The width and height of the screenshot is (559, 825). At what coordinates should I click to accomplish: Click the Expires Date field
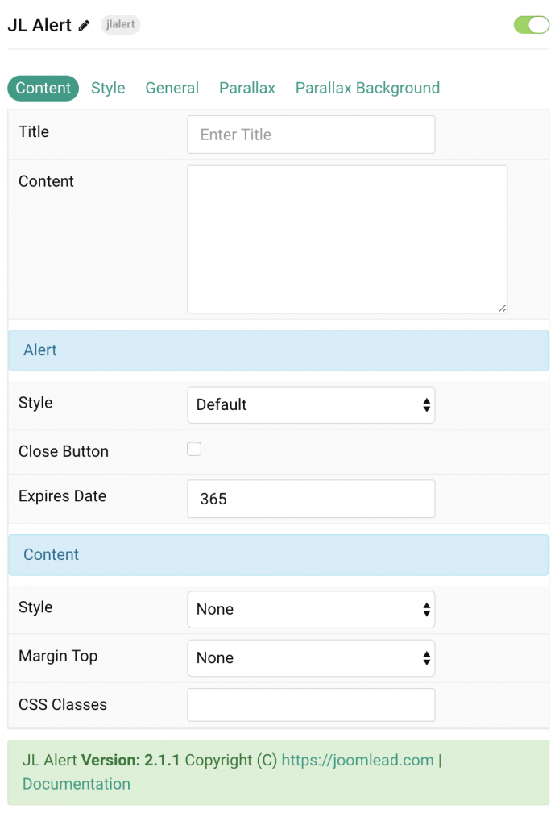click(x=311, y=499)
